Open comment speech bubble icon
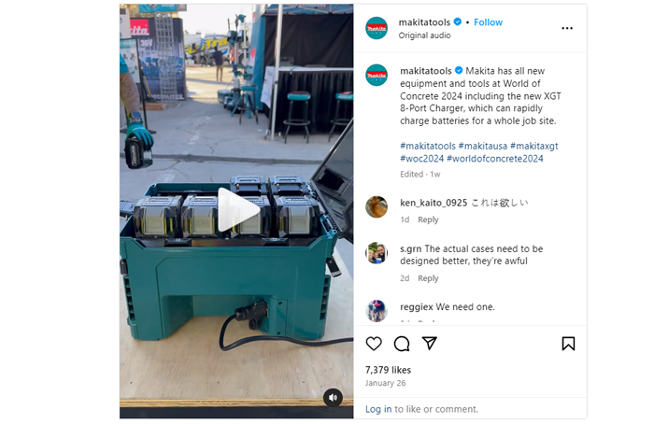The image size is (654, 424). (x=402, y=344)
